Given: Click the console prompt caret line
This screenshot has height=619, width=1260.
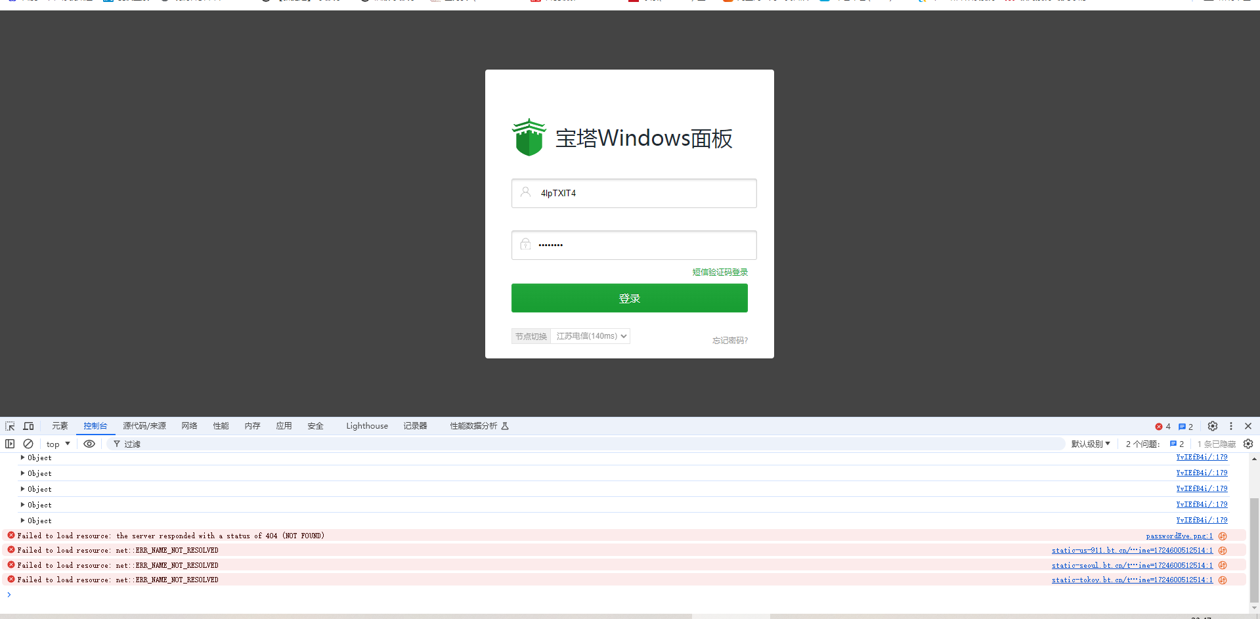Looking at the screenshot, I should [x=624, y=595].
